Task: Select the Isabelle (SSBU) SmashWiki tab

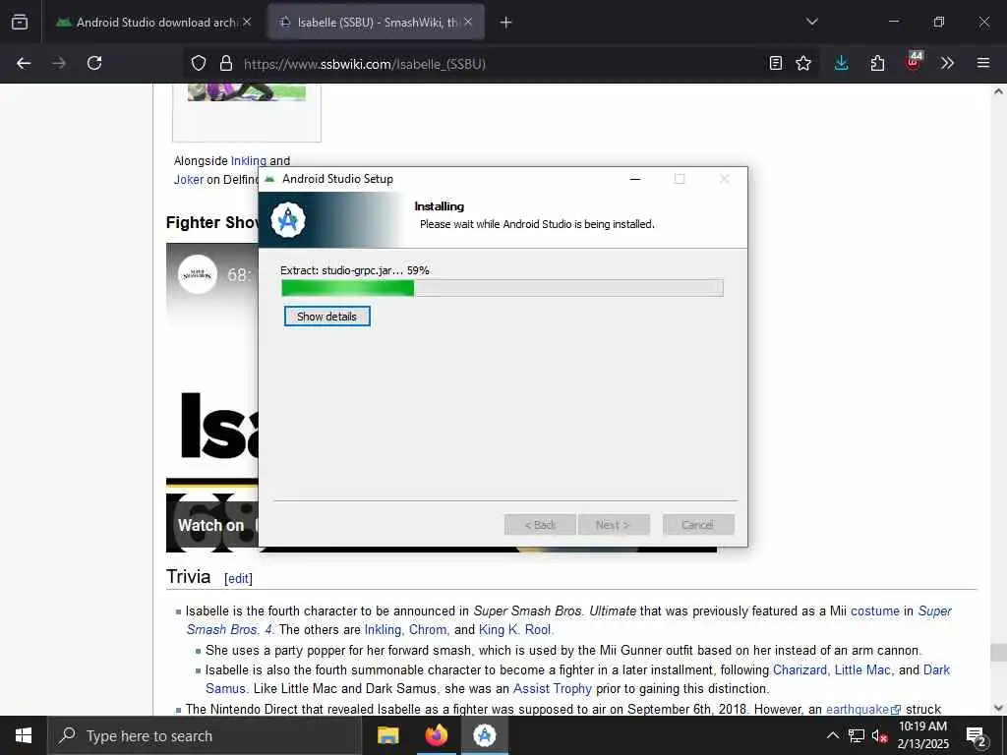Action: click(x=376, y=22)
